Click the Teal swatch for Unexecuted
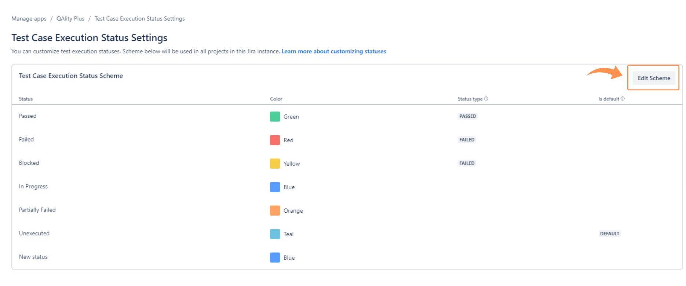 click(x=275, y=234)
